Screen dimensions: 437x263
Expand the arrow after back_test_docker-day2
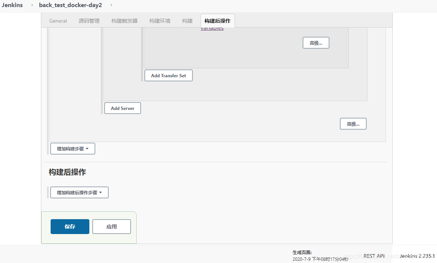point(111,5)
